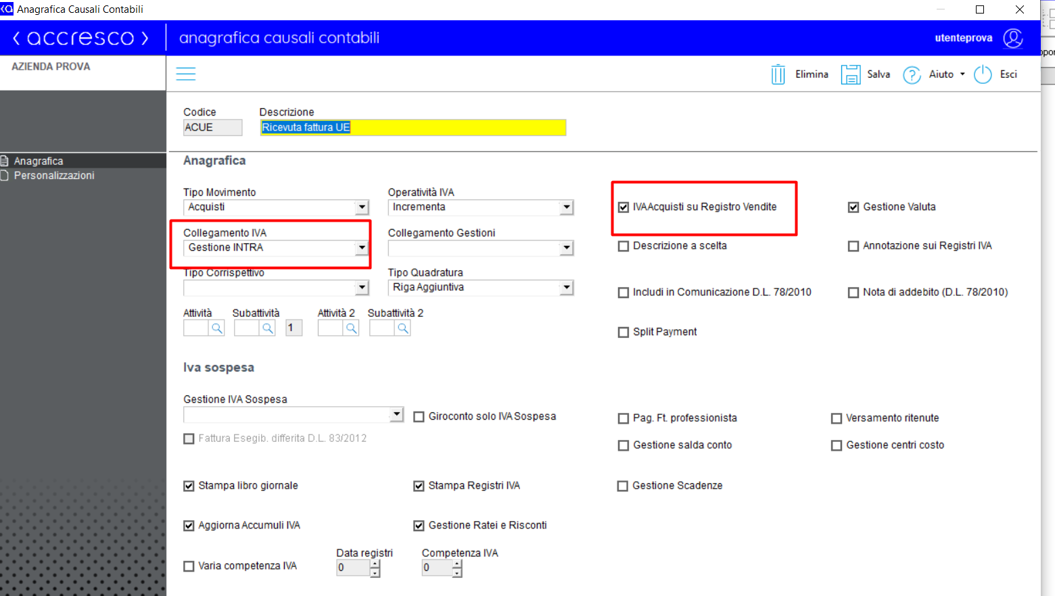
Task: Expand the Collegamento IVA dropdown
Action: click(362, 248)
